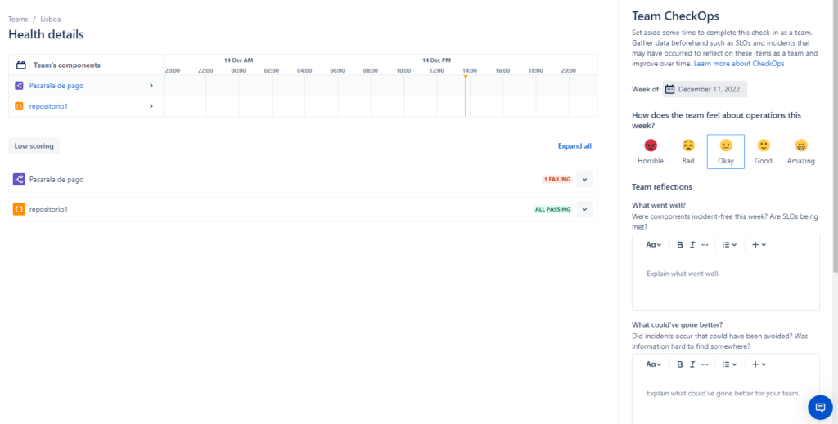838x424 pixels.
Task: Choose the Amazing grinning emoji
Action: (800, 146)
